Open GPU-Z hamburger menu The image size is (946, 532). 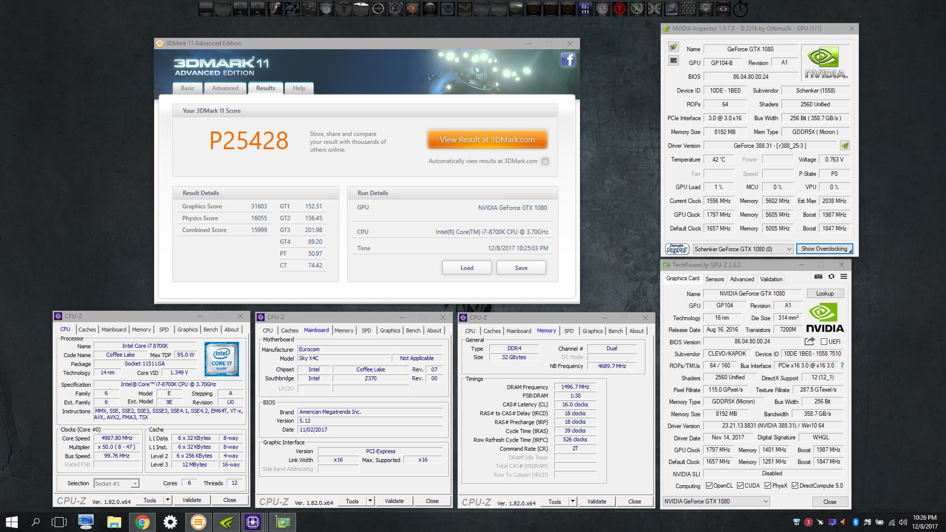click(x=844, y=277)
